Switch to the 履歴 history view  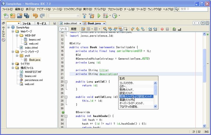tap(74, 29)
